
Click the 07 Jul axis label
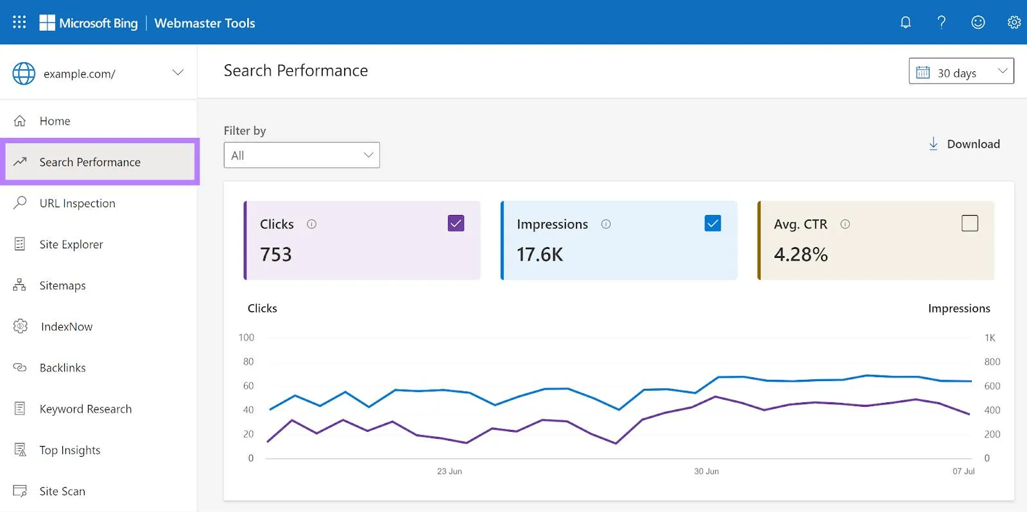coord(963,471)
